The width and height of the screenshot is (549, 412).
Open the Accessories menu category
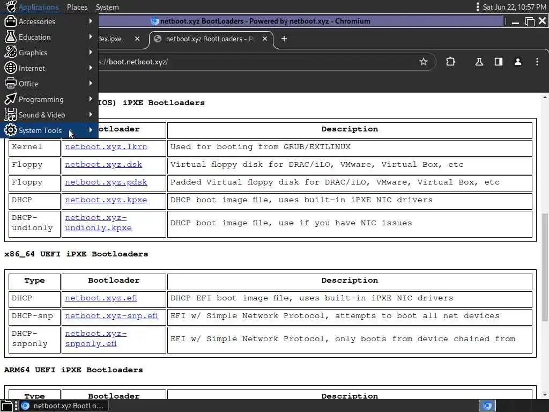click(x=49, y=21)
